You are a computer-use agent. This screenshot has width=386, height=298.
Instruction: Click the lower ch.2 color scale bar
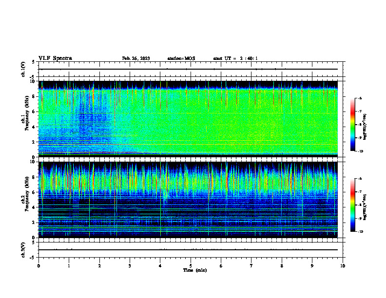coord(353,205)
